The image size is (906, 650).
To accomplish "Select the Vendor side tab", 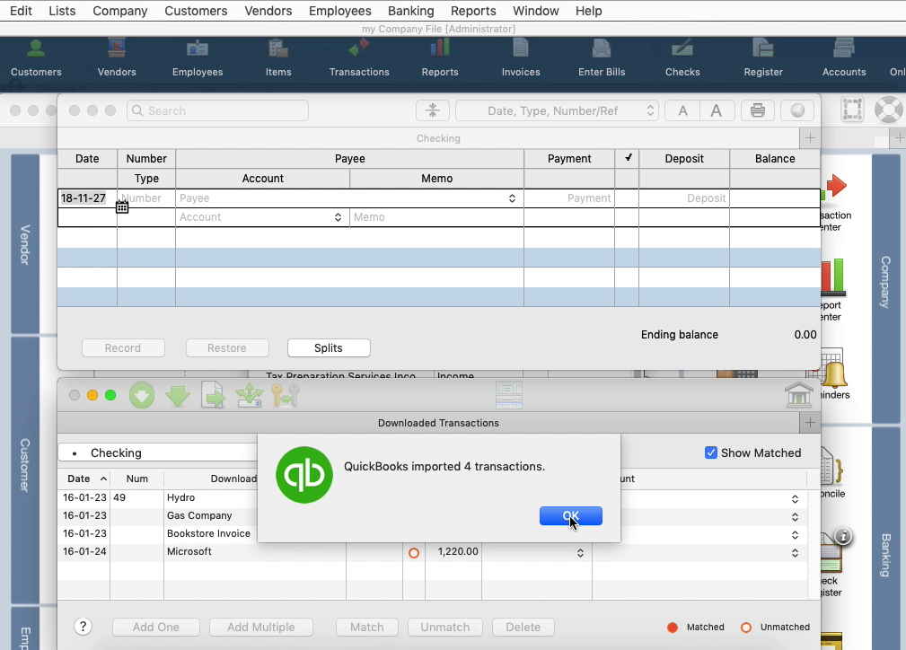I will (x=25, y=244).
